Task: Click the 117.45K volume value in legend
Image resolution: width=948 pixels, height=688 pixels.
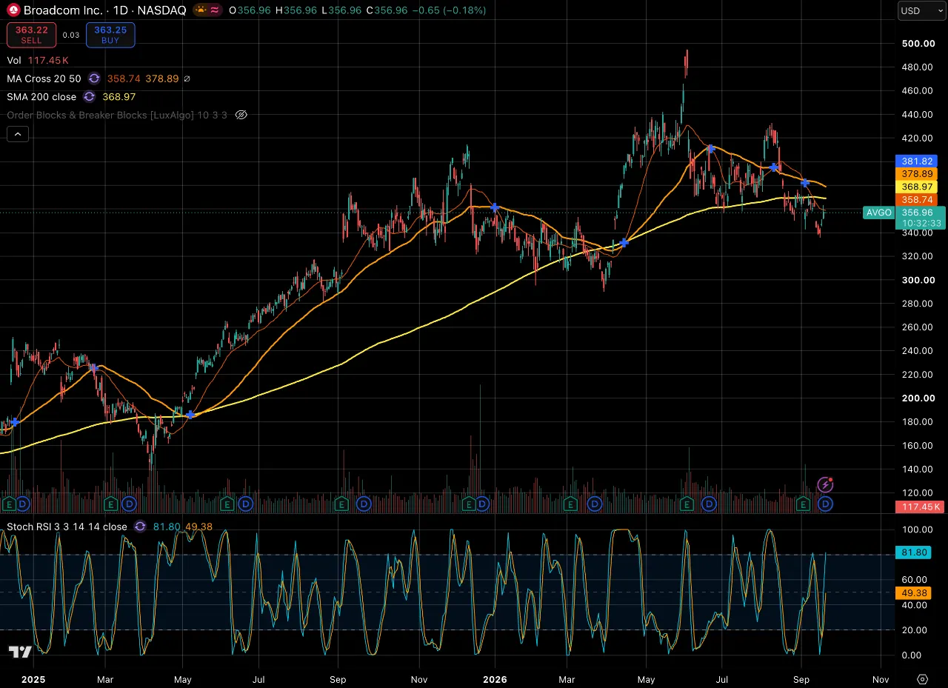Action: tap(49, 60)
